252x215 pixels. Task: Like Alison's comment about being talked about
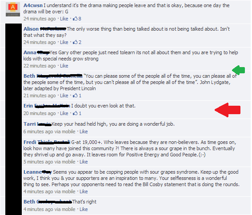click(64, 42)
